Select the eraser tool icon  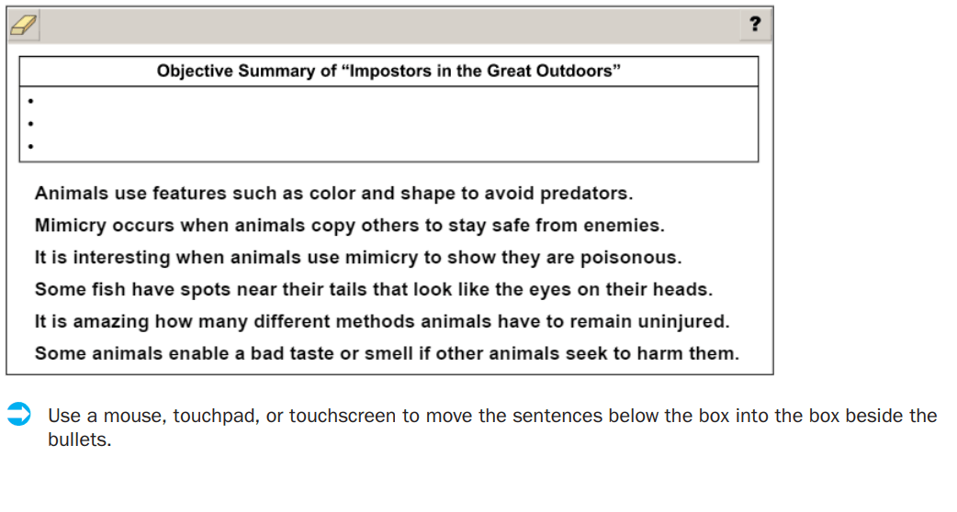click(24, 25)
